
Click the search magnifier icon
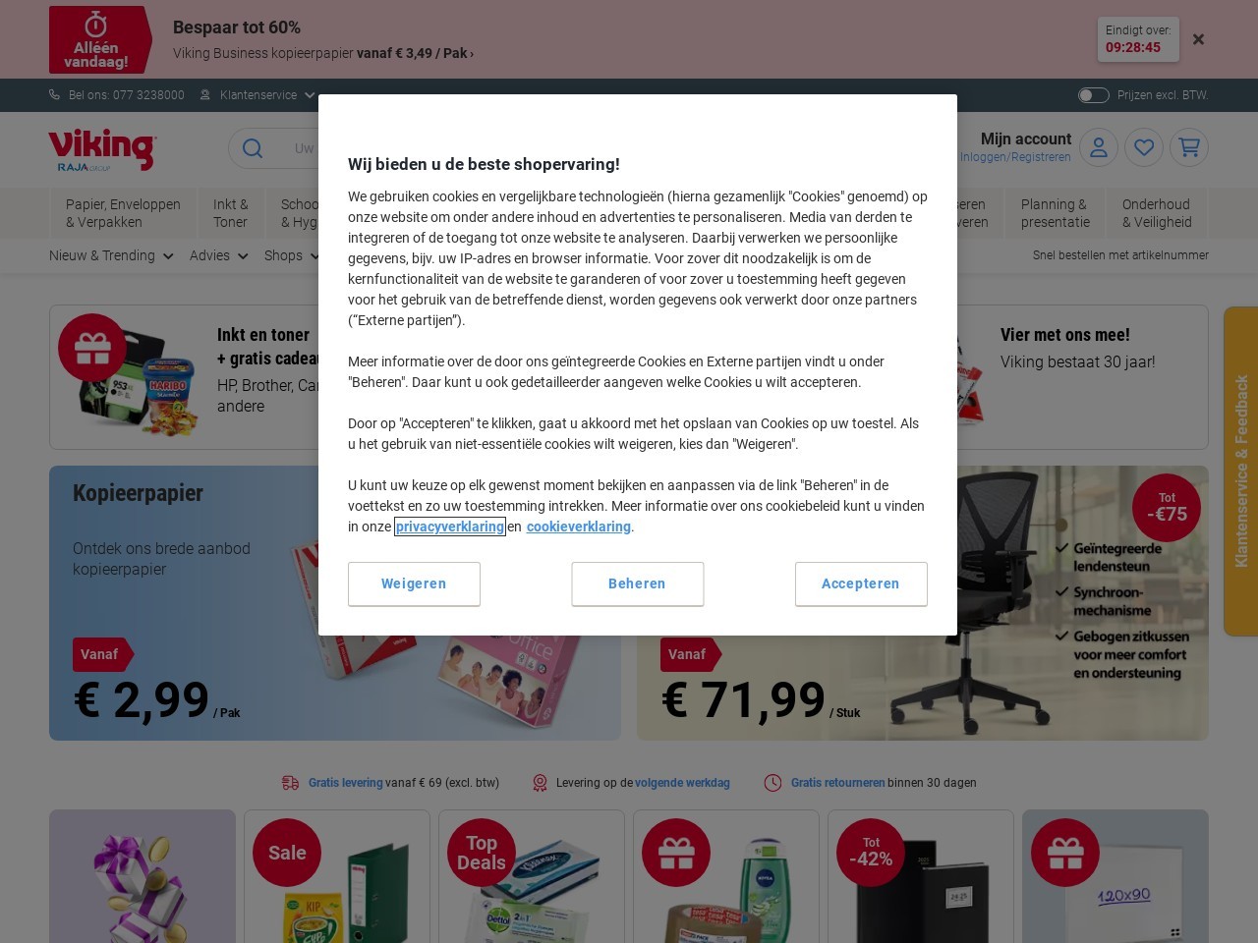pos(253,148)
